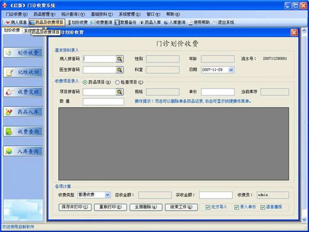The height and width of the screenshot is (232, 309).
Task: Click 单价 price input field
Action: (217, 92)
